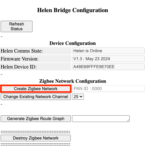Viewport: 145px width, 150px height.
Task: Click the Helen Bridge Configuration title
Action: 73,10
